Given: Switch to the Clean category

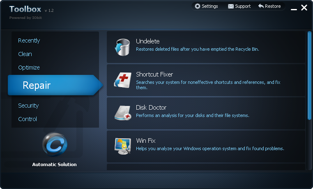Looking at the screenshot, I should pos(25,54).
